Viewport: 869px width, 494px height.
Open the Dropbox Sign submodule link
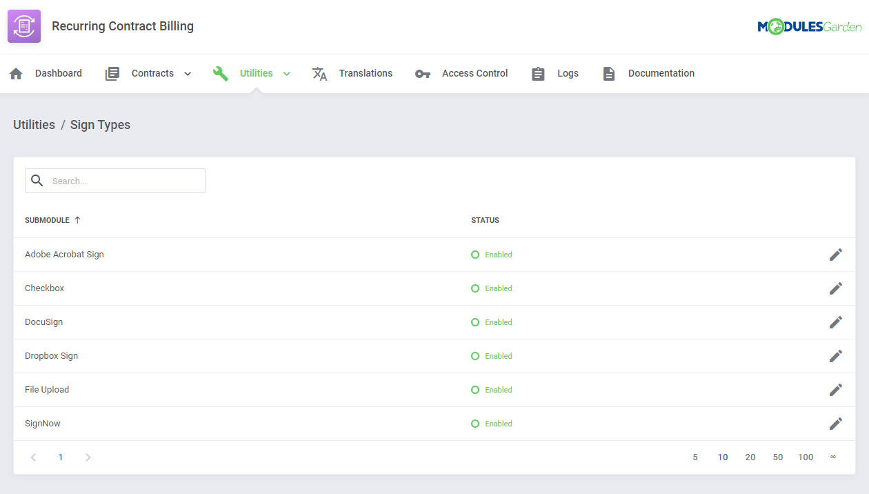pos(51,355)
